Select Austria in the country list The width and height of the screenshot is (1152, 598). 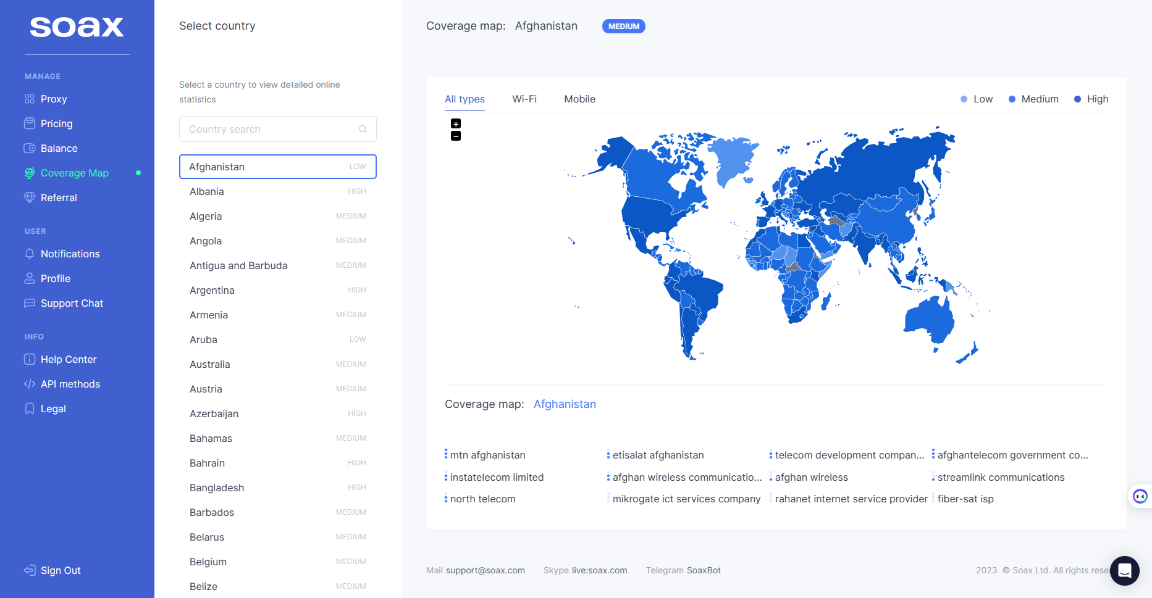pyautogui.click(x=278, y=389)
